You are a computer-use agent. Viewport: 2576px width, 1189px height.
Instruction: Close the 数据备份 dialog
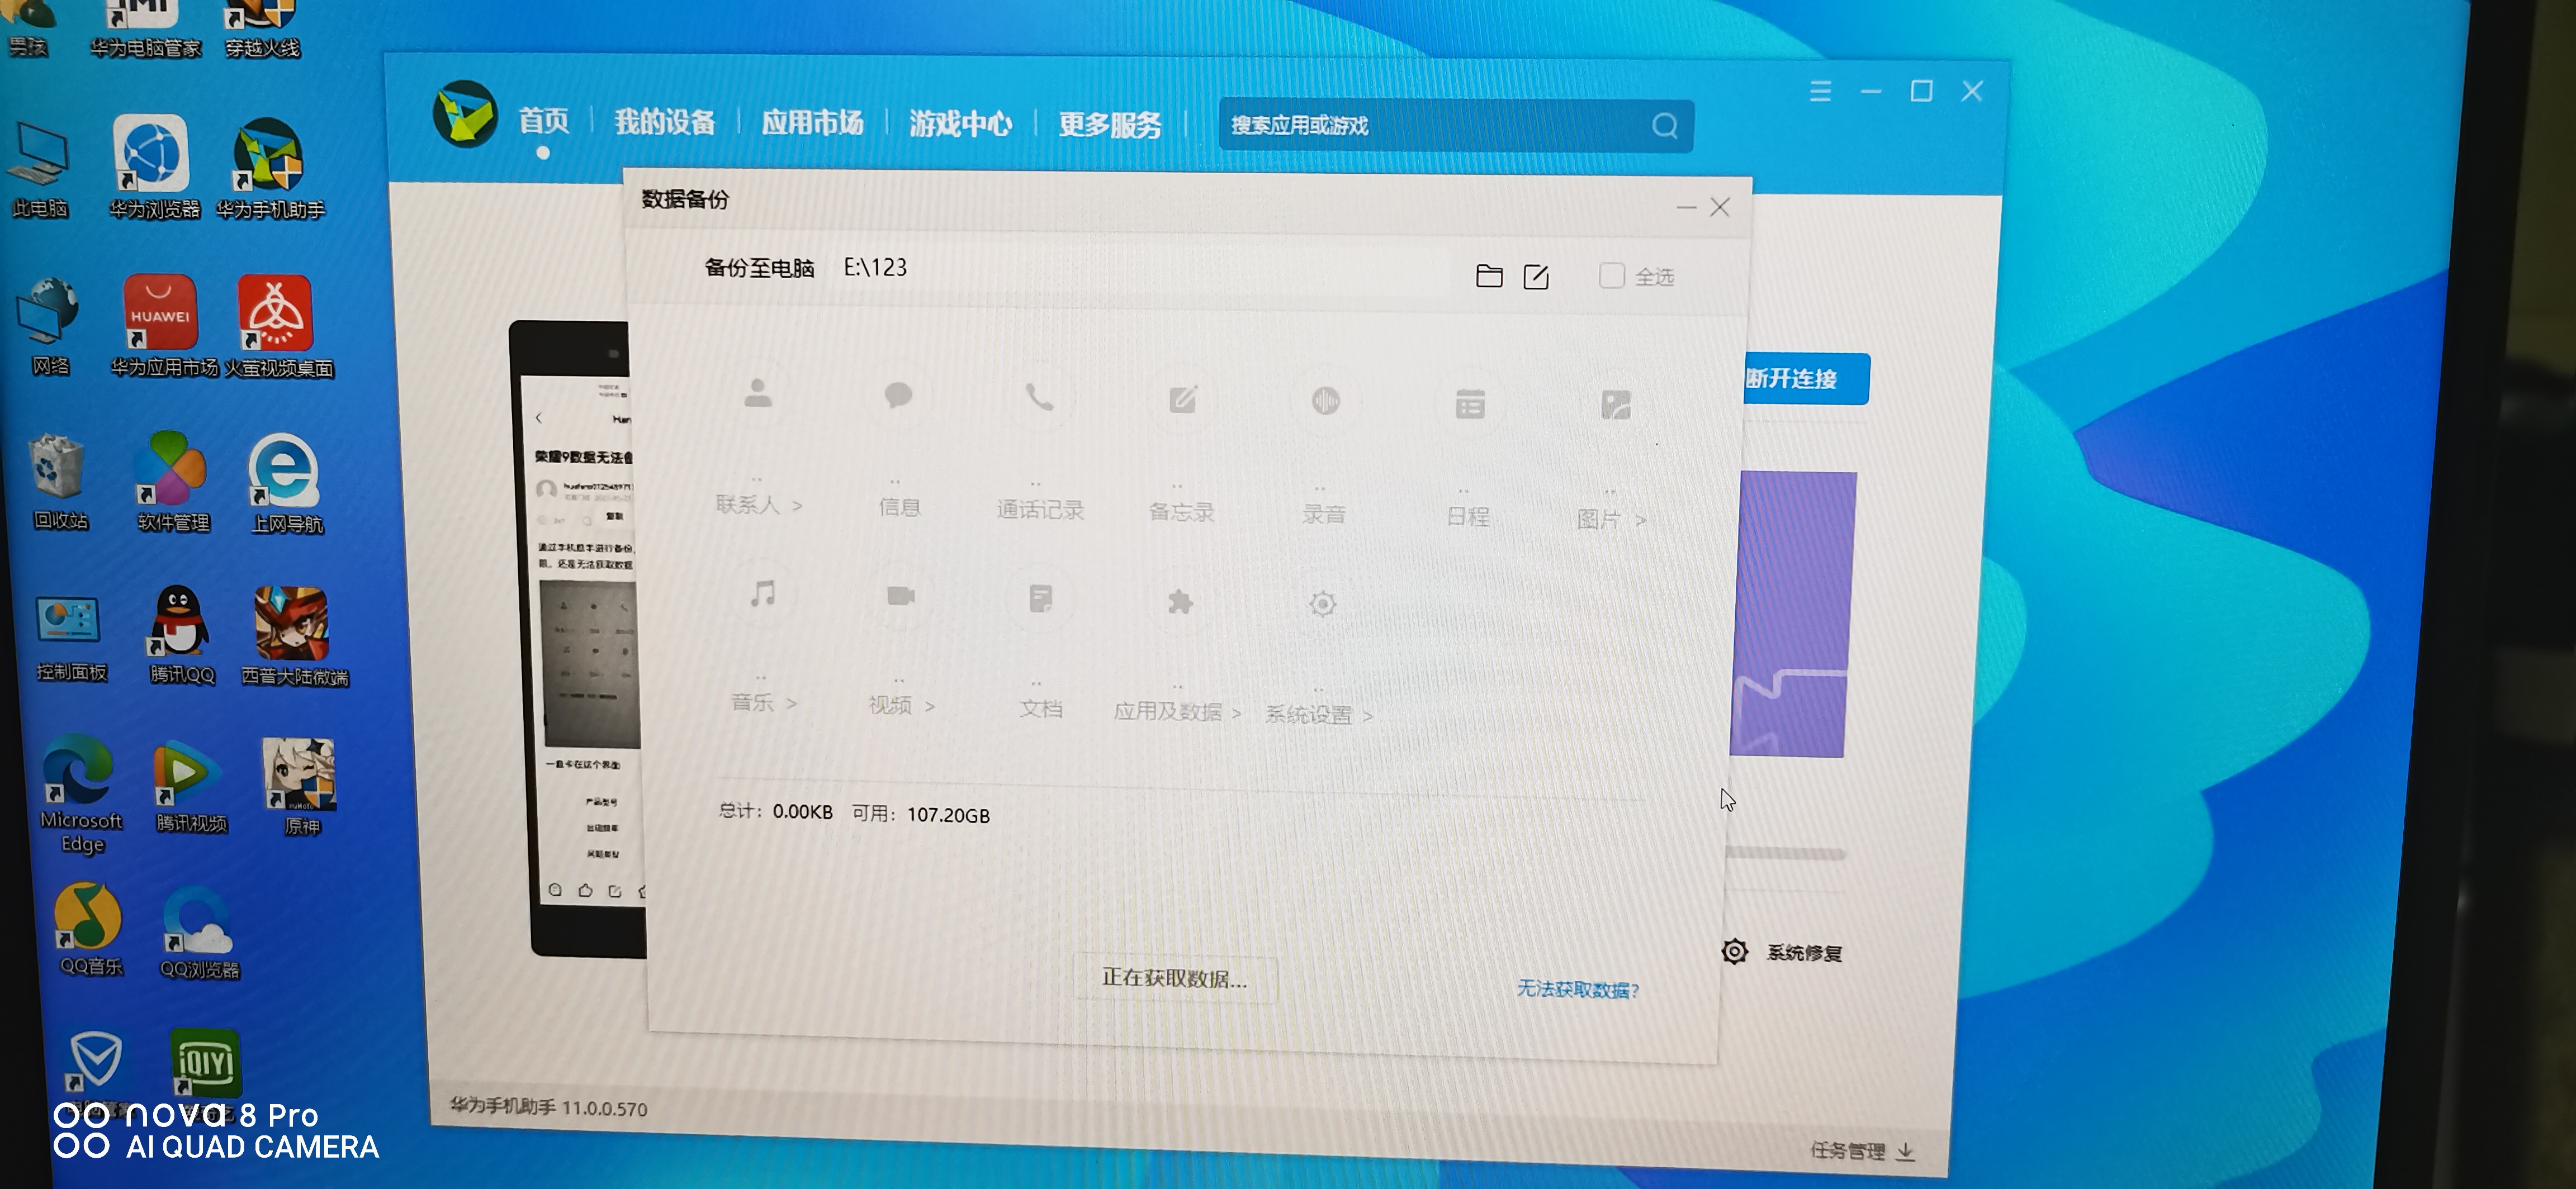click(x=1720, y=207)
